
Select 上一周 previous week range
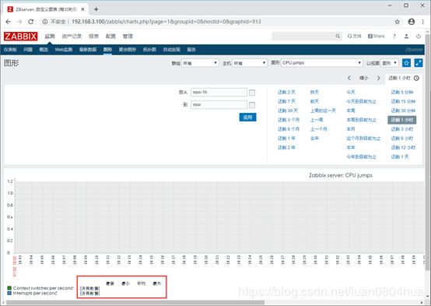pyautogui.click(x=317, y=120)
